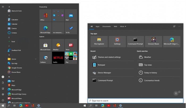Open File Explorer from Top apps

99,42
